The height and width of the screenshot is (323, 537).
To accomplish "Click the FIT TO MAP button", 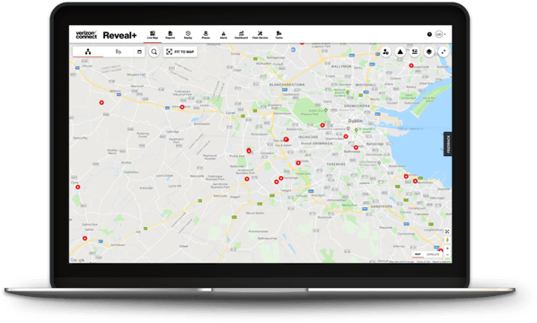I will tap(180, 52).
